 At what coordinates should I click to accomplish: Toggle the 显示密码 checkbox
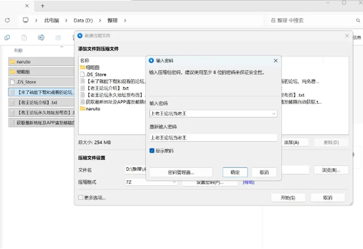(x=152, y=151)
